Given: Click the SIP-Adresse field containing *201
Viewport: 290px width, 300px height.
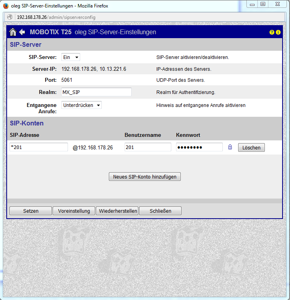Looking at the screenshot, I should click(39, 147).
